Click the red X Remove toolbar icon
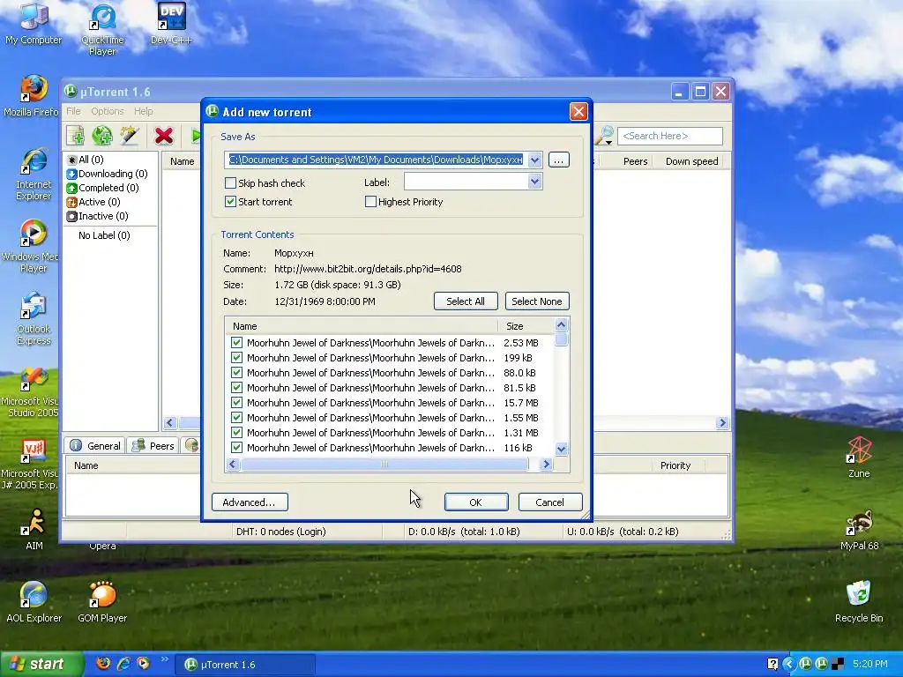 [163, 136]
